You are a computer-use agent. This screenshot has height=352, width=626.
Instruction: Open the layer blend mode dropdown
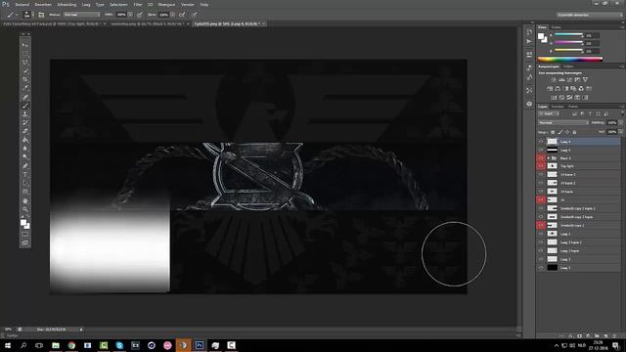coord(563,123)
